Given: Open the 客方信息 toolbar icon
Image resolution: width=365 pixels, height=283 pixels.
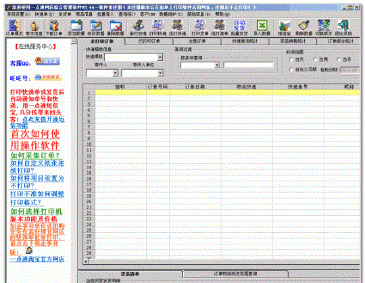Looking at the screenshot, I should coord(34,28).
